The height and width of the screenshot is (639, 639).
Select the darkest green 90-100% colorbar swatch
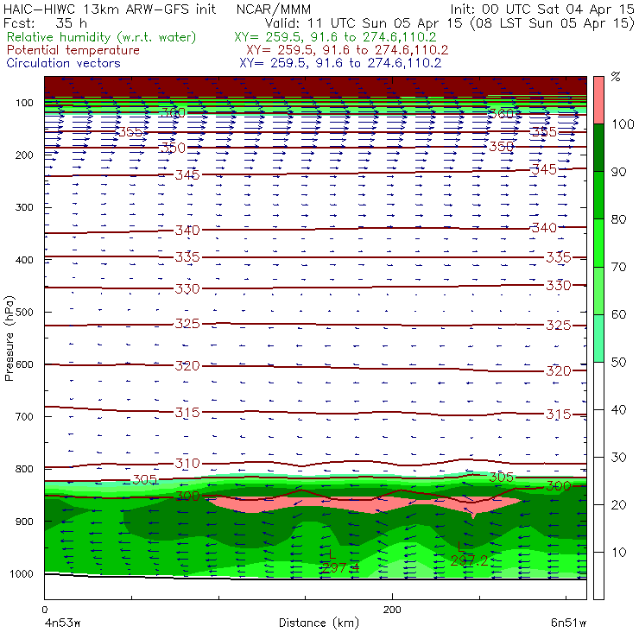pos(598,148)
